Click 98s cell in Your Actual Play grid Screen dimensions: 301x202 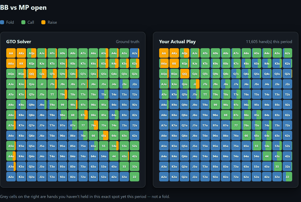225,104
